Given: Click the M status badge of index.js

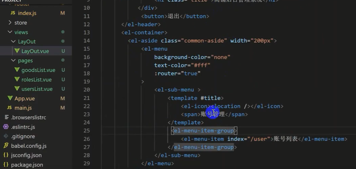Looking at the screenshot, I should click(62, 13).
